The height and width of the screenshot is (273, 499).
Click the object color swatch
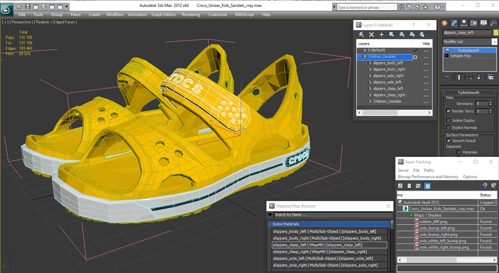(x=496, y=33)
